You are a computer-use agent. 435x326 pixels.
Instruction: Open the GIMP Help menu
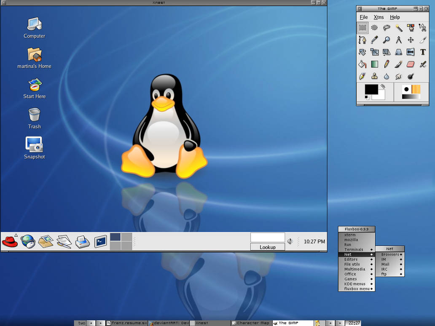coord(395,17)
